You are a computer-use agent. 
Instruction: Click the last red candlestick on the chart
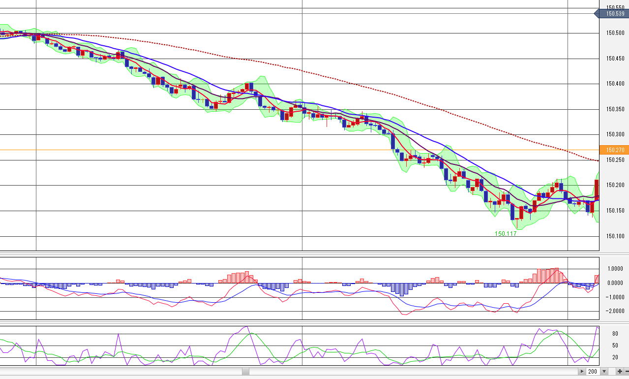point(597,189)
